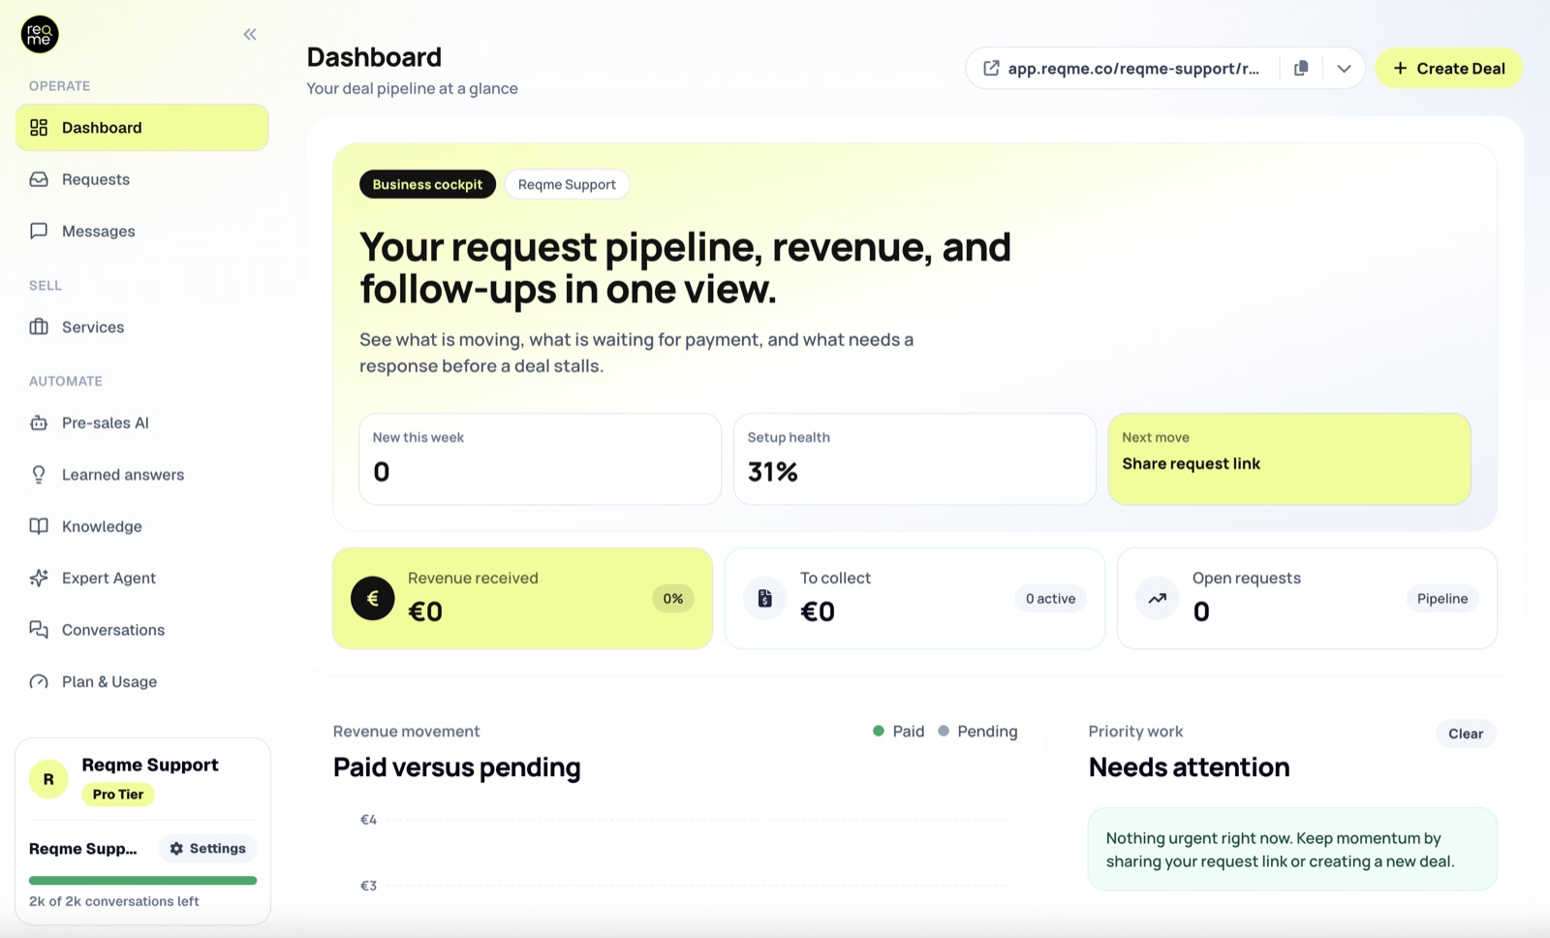Screen dimensions: 1550x938
Task: Toggle the Paid legend item
Action: (x=898, y=732)
